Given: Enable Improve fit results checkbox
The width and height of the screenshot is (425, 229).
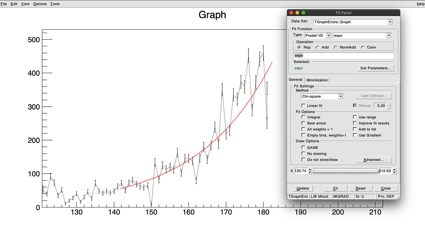Looking at the screenshot, I should click(x=354, y=123).
